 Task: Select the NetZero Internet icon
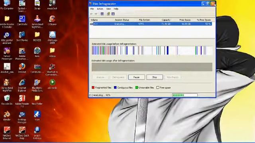(7, 133)
